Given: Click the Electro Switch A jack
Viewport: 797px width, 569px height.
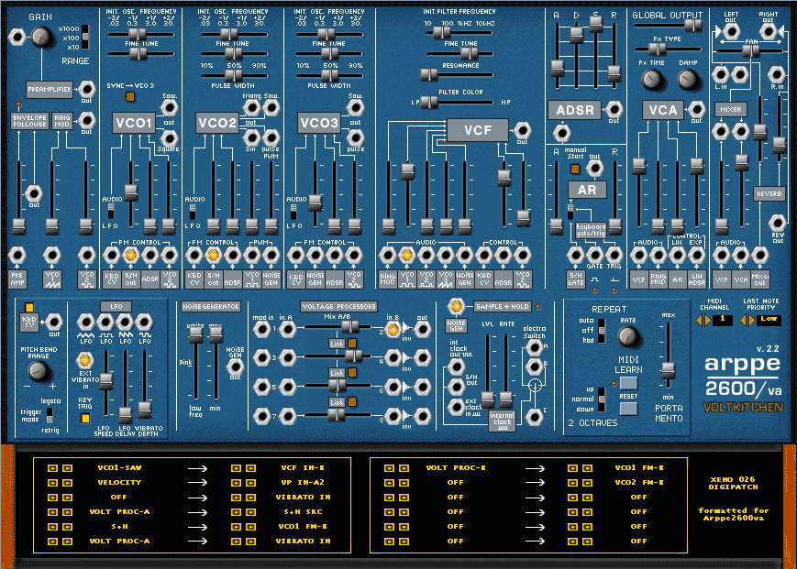Looking at the screenshot, I should tap(534, 347).
